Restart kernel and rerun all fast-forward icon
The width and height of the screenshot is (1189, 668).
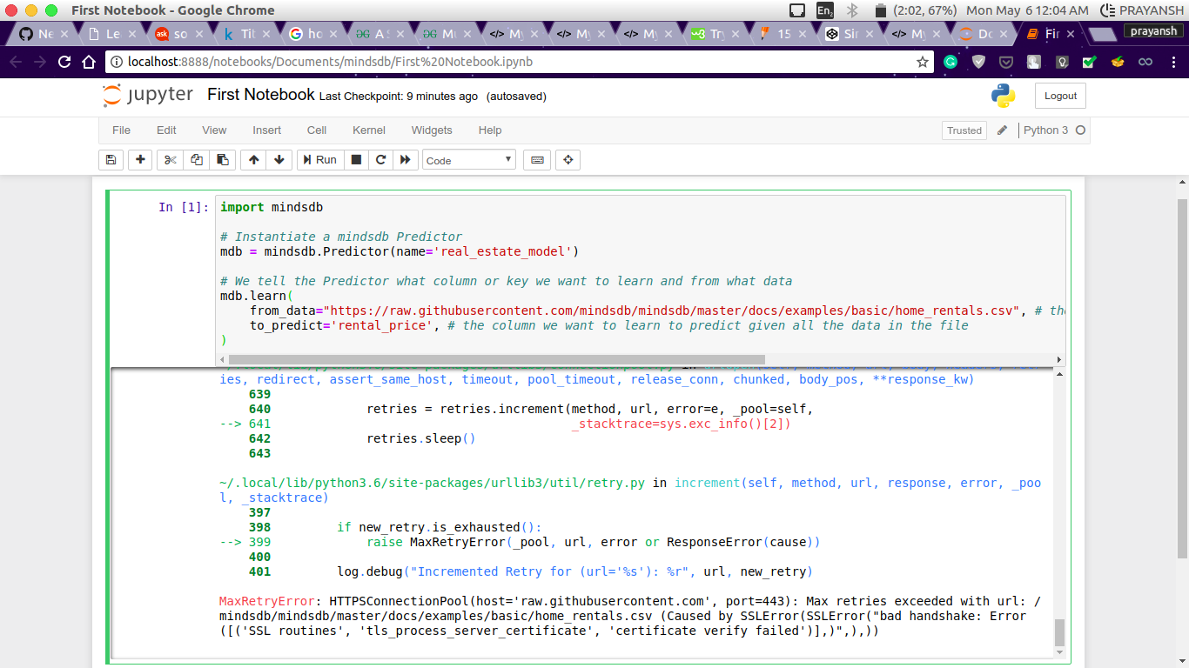point(405,160)
